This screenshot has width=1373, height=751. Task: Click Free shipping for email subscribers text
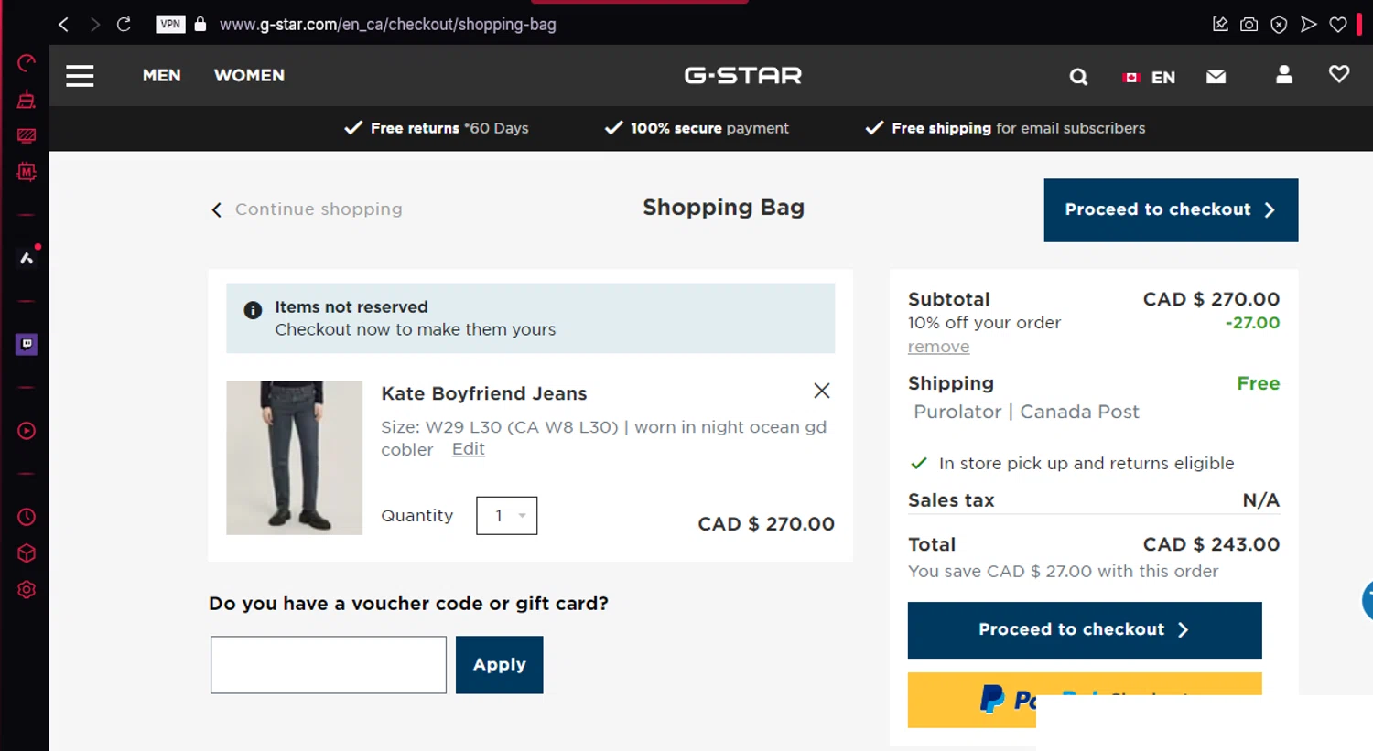point(1019,128)
